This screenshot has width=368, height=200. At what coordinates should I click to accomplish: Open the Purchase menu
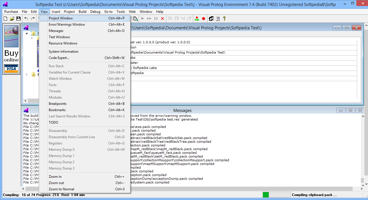pos(11,12)
